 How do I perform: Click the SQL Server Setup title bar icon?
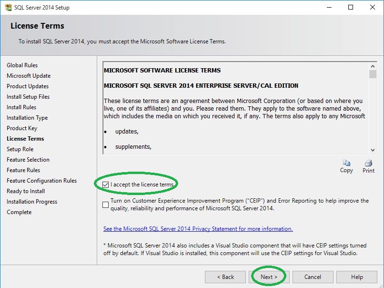click(8, 7)
